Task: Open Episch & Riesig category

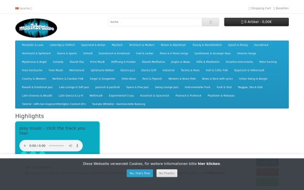Action: point(238,45)
